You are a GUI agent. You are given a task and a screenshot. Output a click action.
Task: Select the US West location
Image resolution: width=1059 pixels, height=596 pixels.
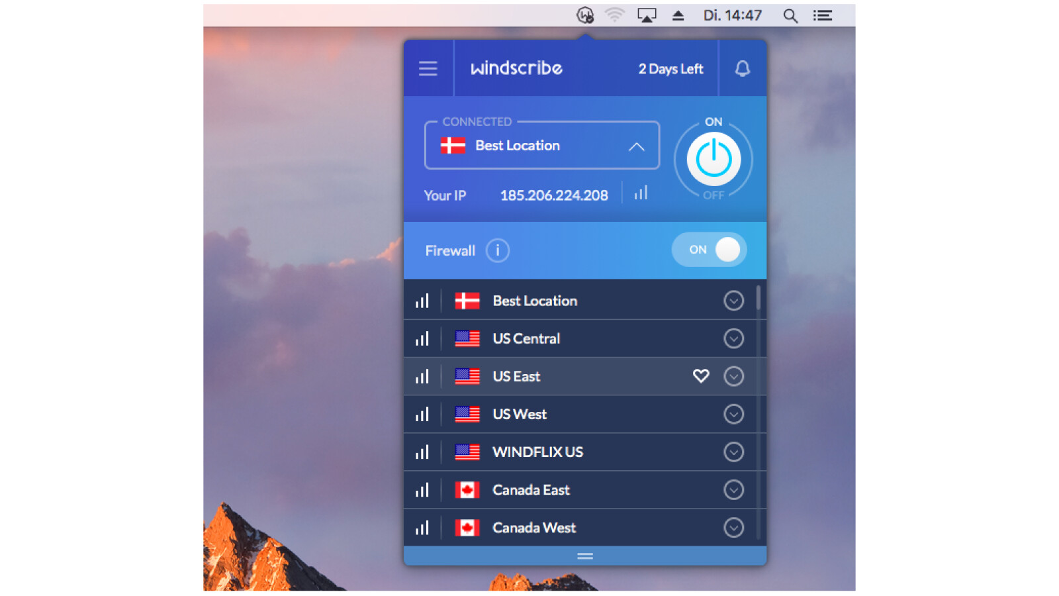tap(520, 415)
